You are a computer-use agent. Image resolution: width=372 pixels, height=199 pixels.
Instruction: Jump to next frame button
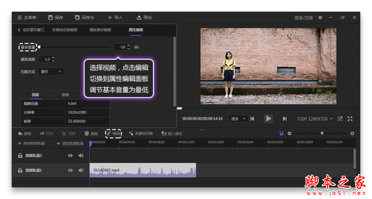tap(284, 119)
